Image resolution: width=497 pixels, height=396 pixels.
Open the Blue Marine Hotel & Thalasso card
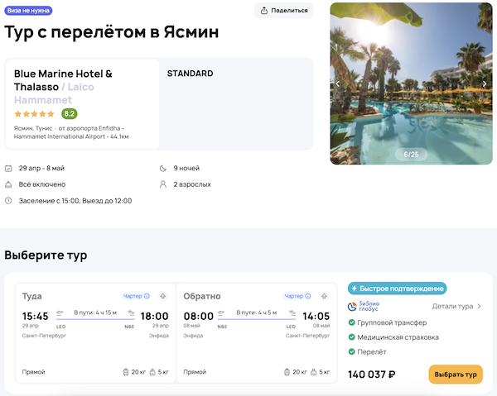click(80, 103)
